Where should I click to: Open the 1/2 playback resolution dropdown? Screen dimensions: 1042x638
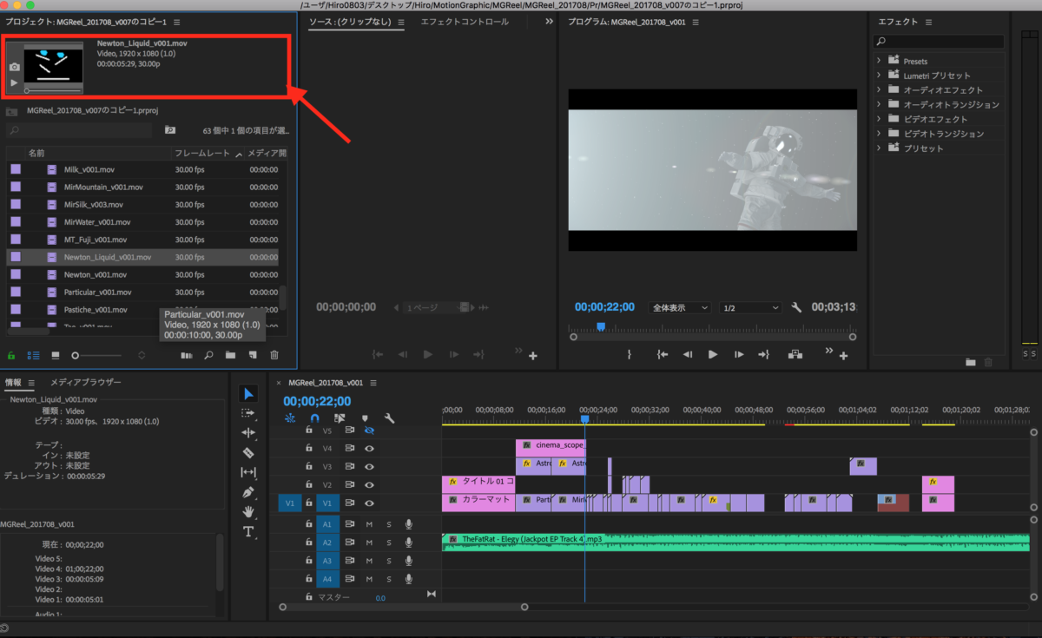click(751, 308)
